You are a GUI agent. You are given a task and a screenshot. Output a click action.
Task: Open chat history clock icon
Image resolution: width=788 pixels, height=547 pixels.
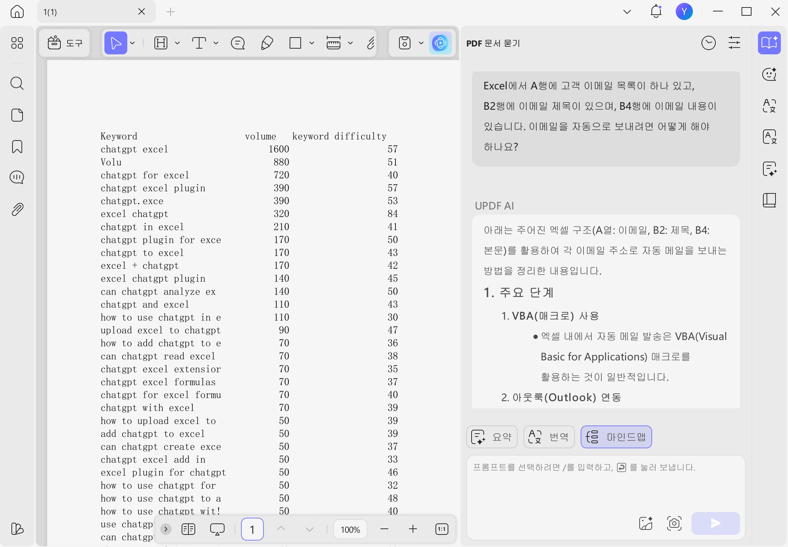(x=709, y=43)
